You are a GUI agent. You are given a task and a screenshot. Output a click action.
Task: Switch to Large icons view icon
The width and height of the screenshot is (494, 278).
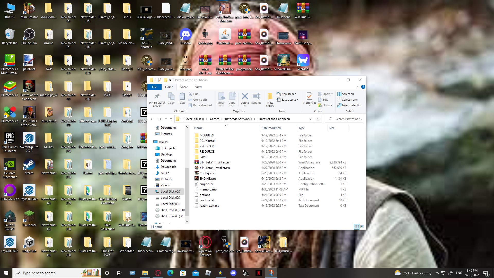pyautogui.click(x=362, y=227)
